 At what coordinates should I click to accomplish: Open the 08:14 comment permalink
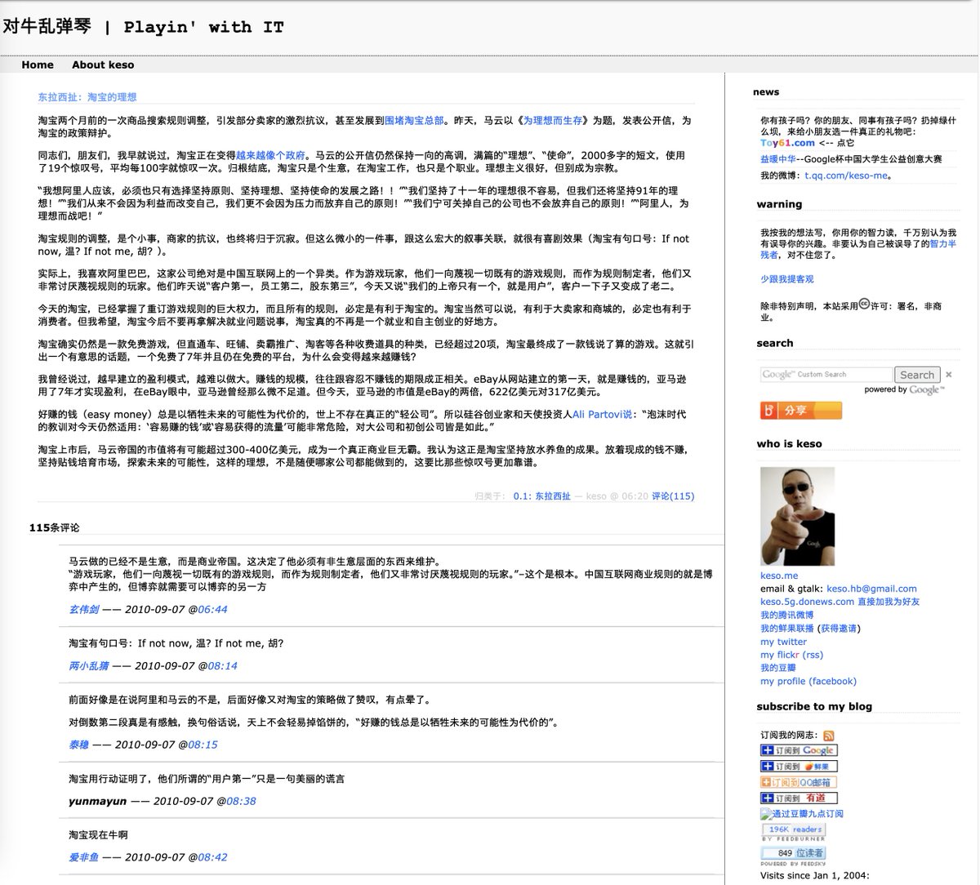[x=222, y=665]
